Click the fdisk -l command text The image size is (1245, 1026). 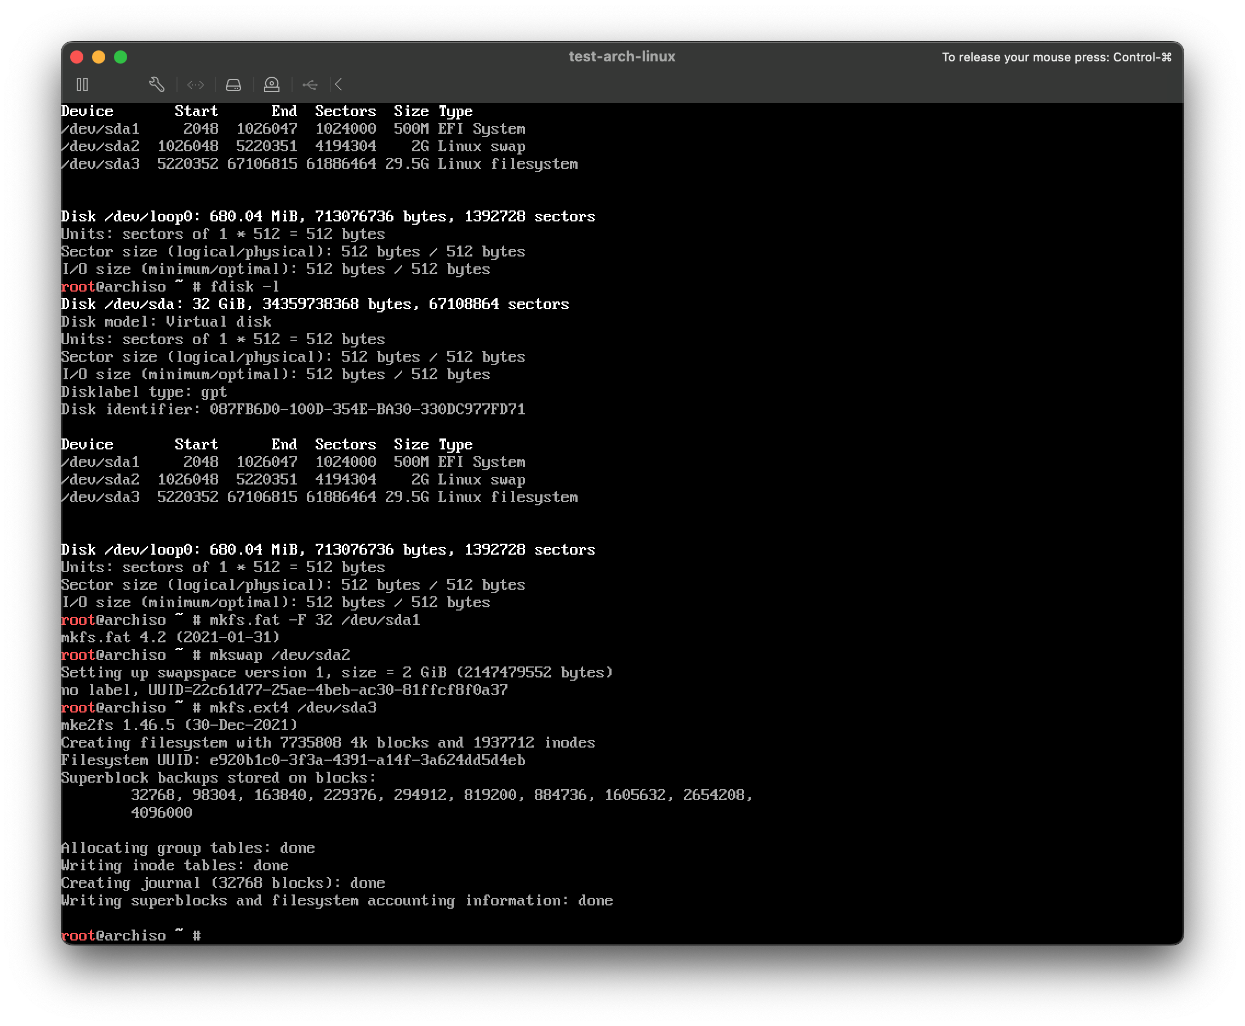[x=244, y=286]
